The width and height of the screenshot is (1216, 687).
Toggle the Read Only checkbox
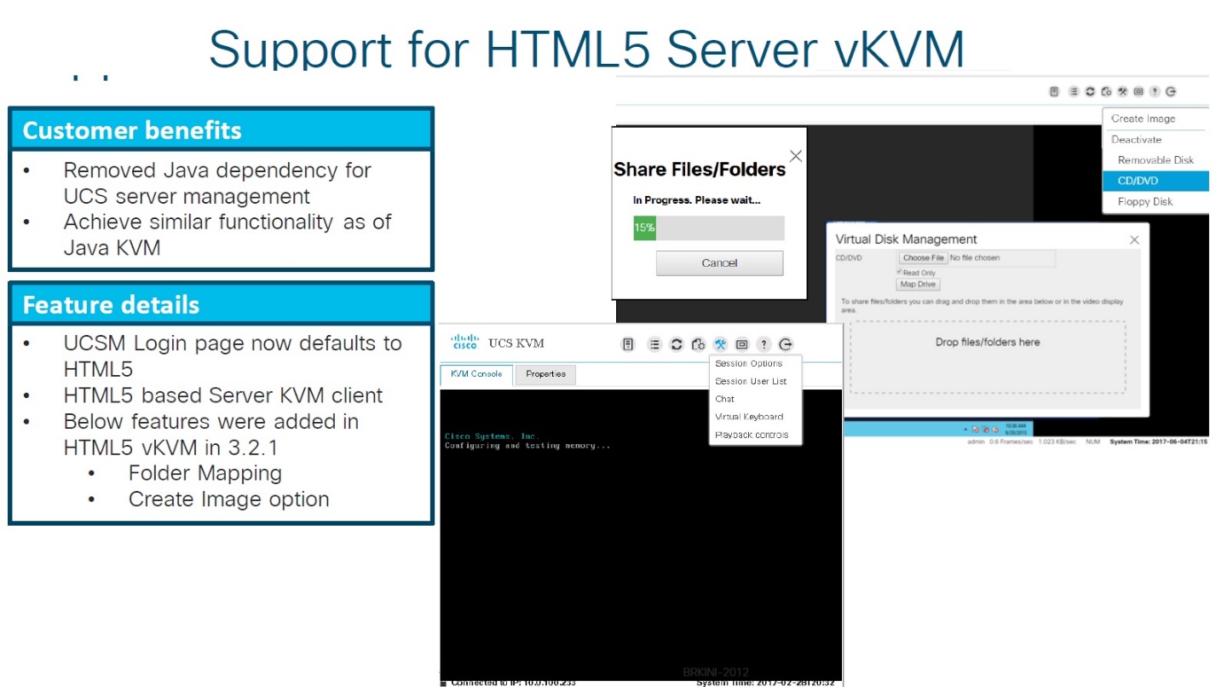point(899,272)
